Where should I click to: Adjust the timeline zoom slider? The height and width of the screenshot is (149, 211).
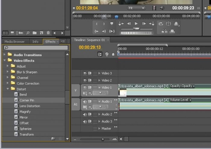click(103, 139)
